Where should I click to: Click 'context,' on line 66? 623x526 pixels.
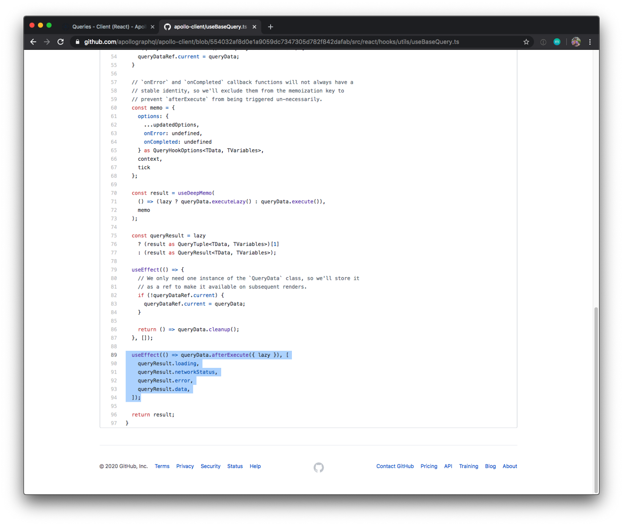150,159
